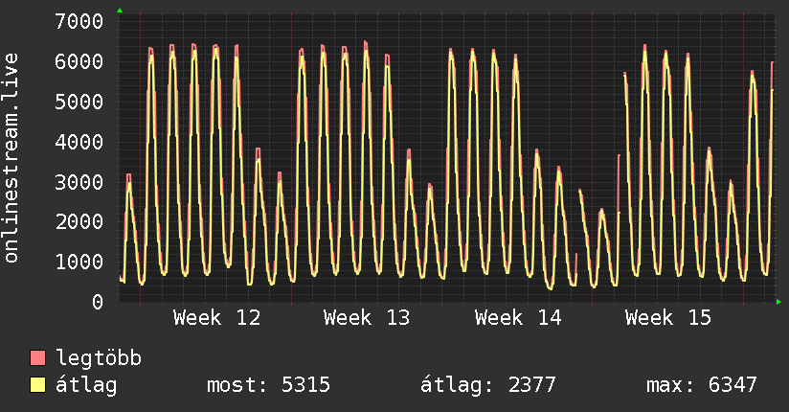Screen dimensions: 789x412
Task: Click the 'legtöbb' legend label
Action: coord(99,358)
